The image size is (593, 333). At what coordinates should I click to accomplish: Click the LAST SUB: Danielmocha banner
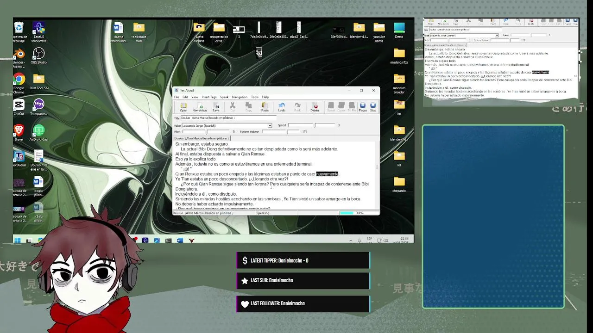pyautogui.click(x=303, y=280)
